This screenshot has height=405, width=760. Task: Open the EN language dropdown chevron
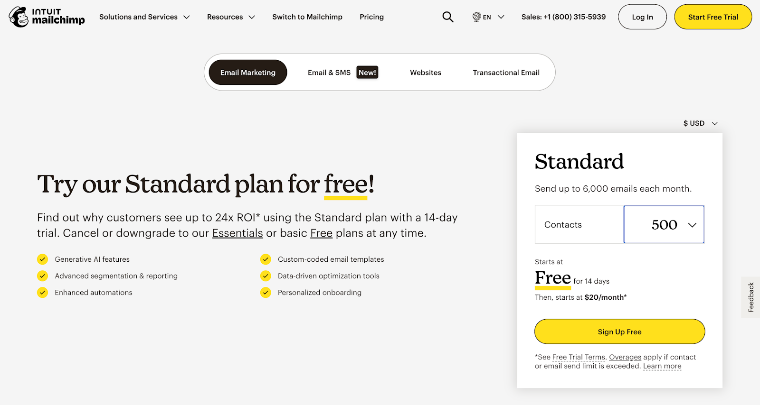(501, 17)
